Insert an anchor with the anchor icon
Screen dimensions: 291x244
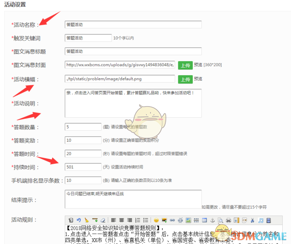212,220
